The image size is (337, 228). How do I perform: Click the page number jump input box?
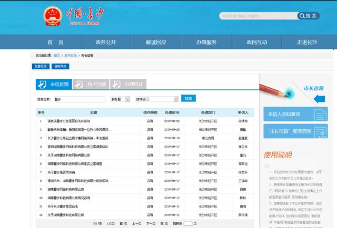[188, 224]
